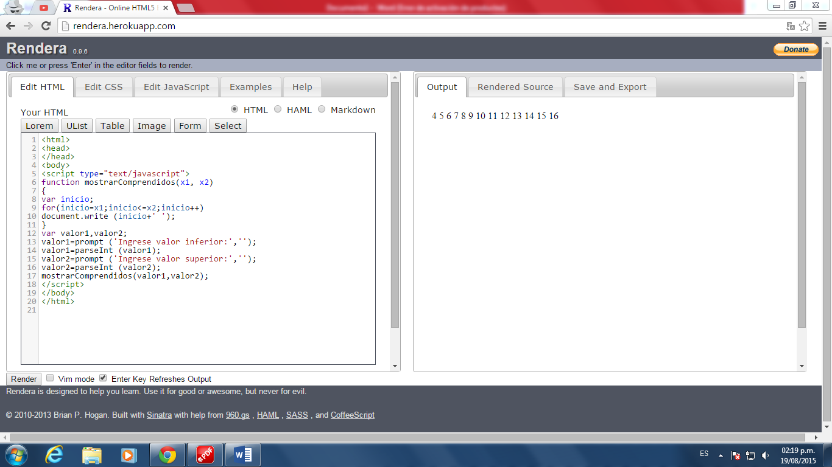Open Action Center flag icon
832x467 pixels.
tap(736, 455)
